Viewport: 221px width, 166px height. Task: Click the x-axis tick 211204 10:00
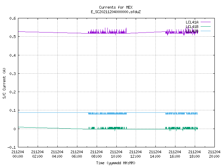click(x=116, y=154)
